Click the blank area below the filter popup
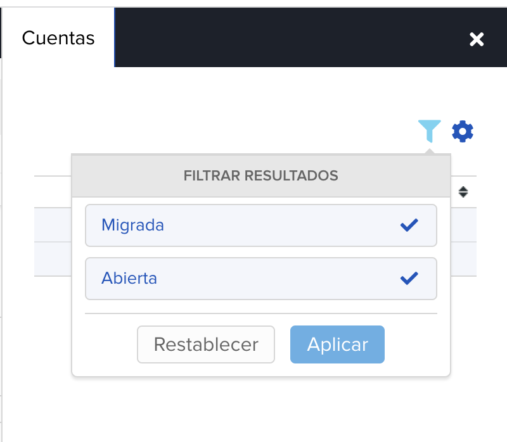Screen dimensions: 507x442 pos(260,408)
